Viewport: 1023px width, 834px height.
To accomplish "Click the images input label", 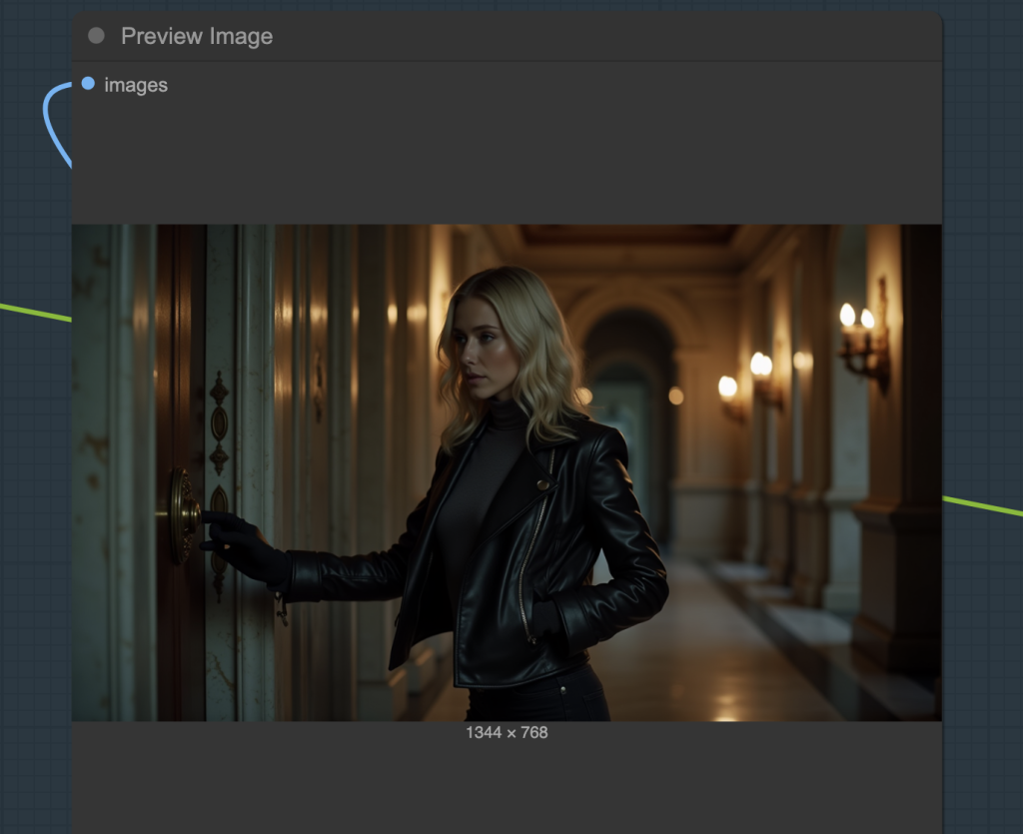I will tap(136, 86).
